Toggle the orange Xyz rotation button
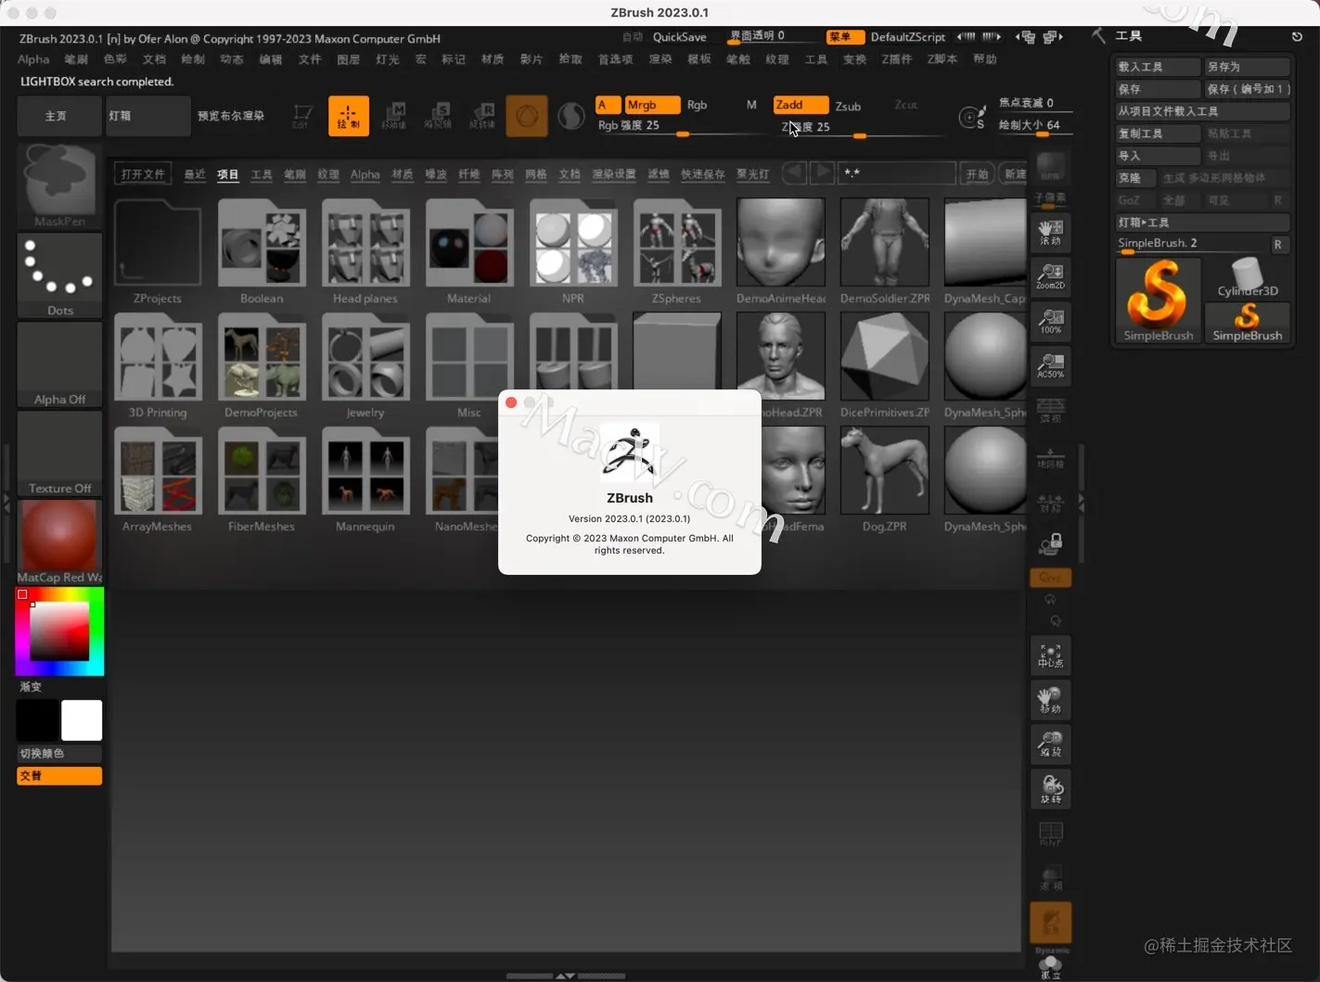 (x=1050, y=578)
